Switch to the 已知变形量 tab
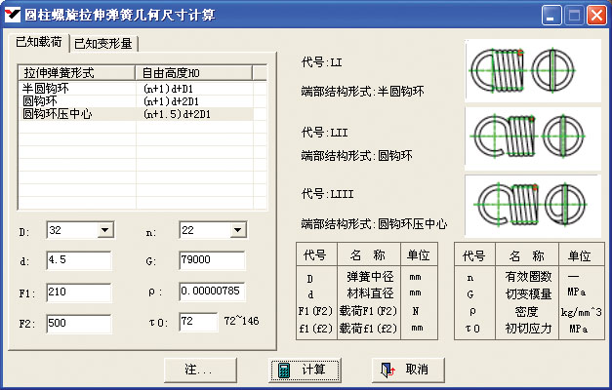 pyautogui.click(x=105, y=44)
